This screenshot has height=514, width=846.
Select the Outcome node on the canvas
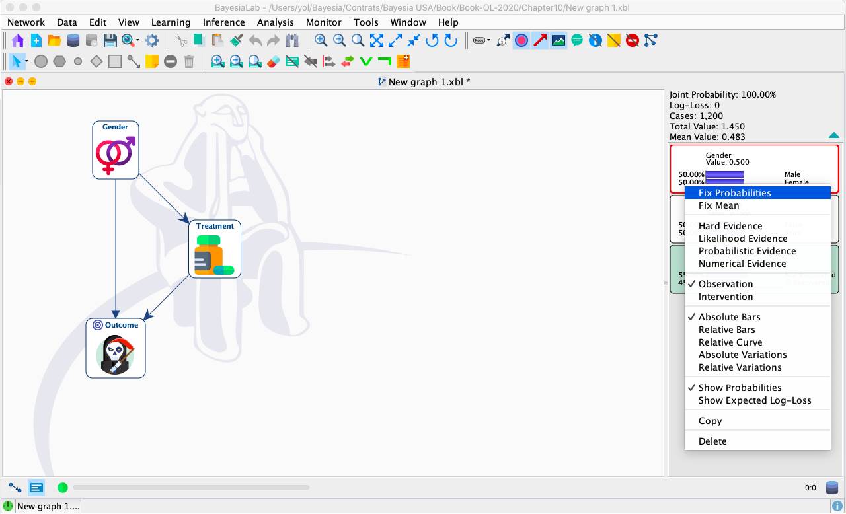116,348
